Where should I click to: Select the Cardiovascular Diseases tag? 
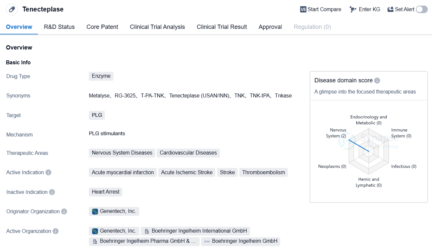pos(188,153)
